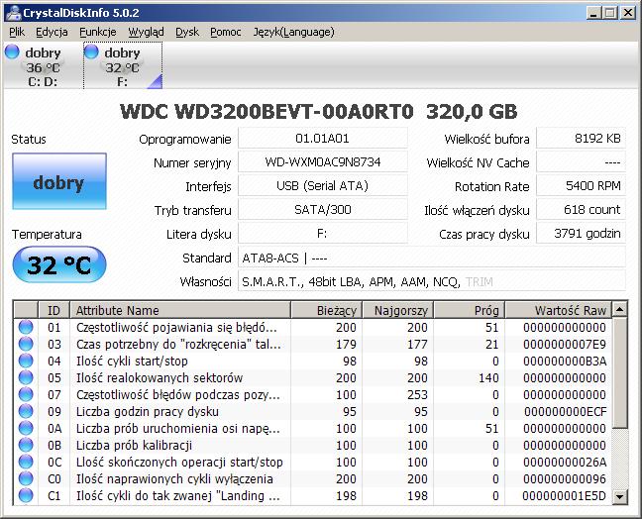Viewport: 642px width, 519px height.
Task: Click the drive letter field F:
Action: (323, 234)
